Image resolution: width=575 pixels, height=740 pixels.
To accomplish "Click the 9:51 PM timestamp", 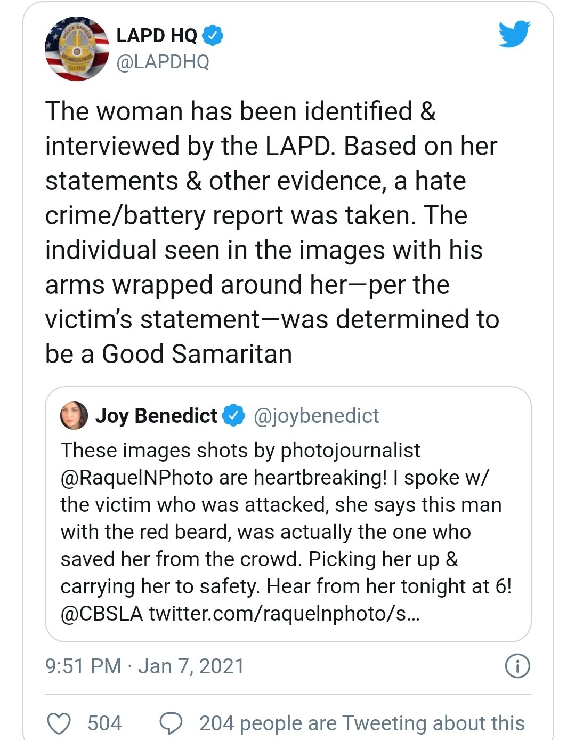I will coord(83,666).
